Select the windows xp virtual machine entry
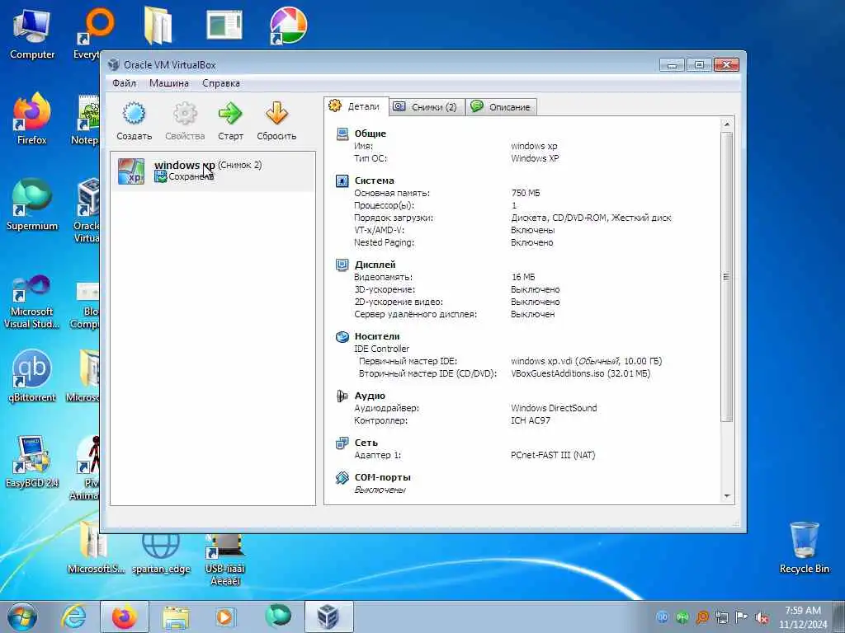The width and height of the screenshot is (845, 633). tap(213, 171)
